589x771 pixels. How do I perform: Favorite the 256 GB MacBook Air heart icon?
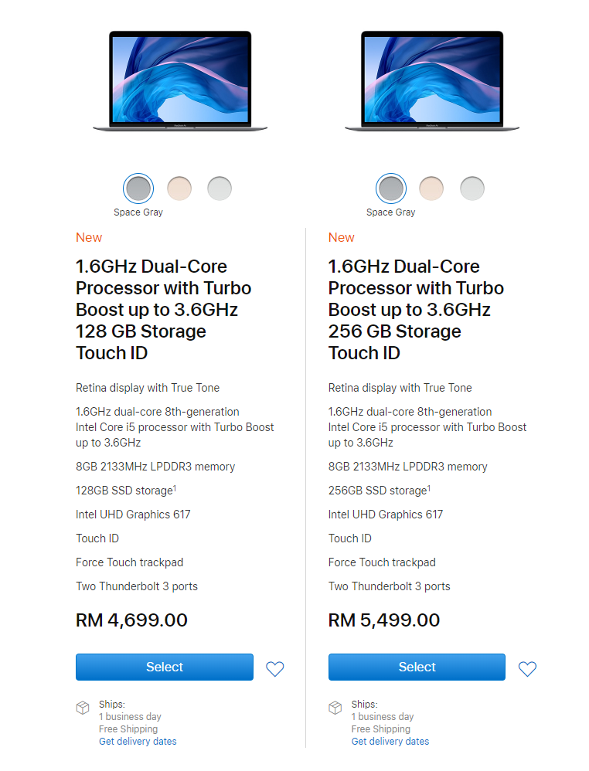pyautogui.click(x=527, y=669)
